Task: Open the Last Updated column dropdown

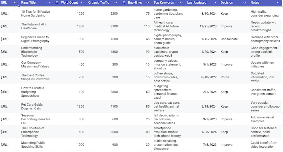Action: point(214,3)
